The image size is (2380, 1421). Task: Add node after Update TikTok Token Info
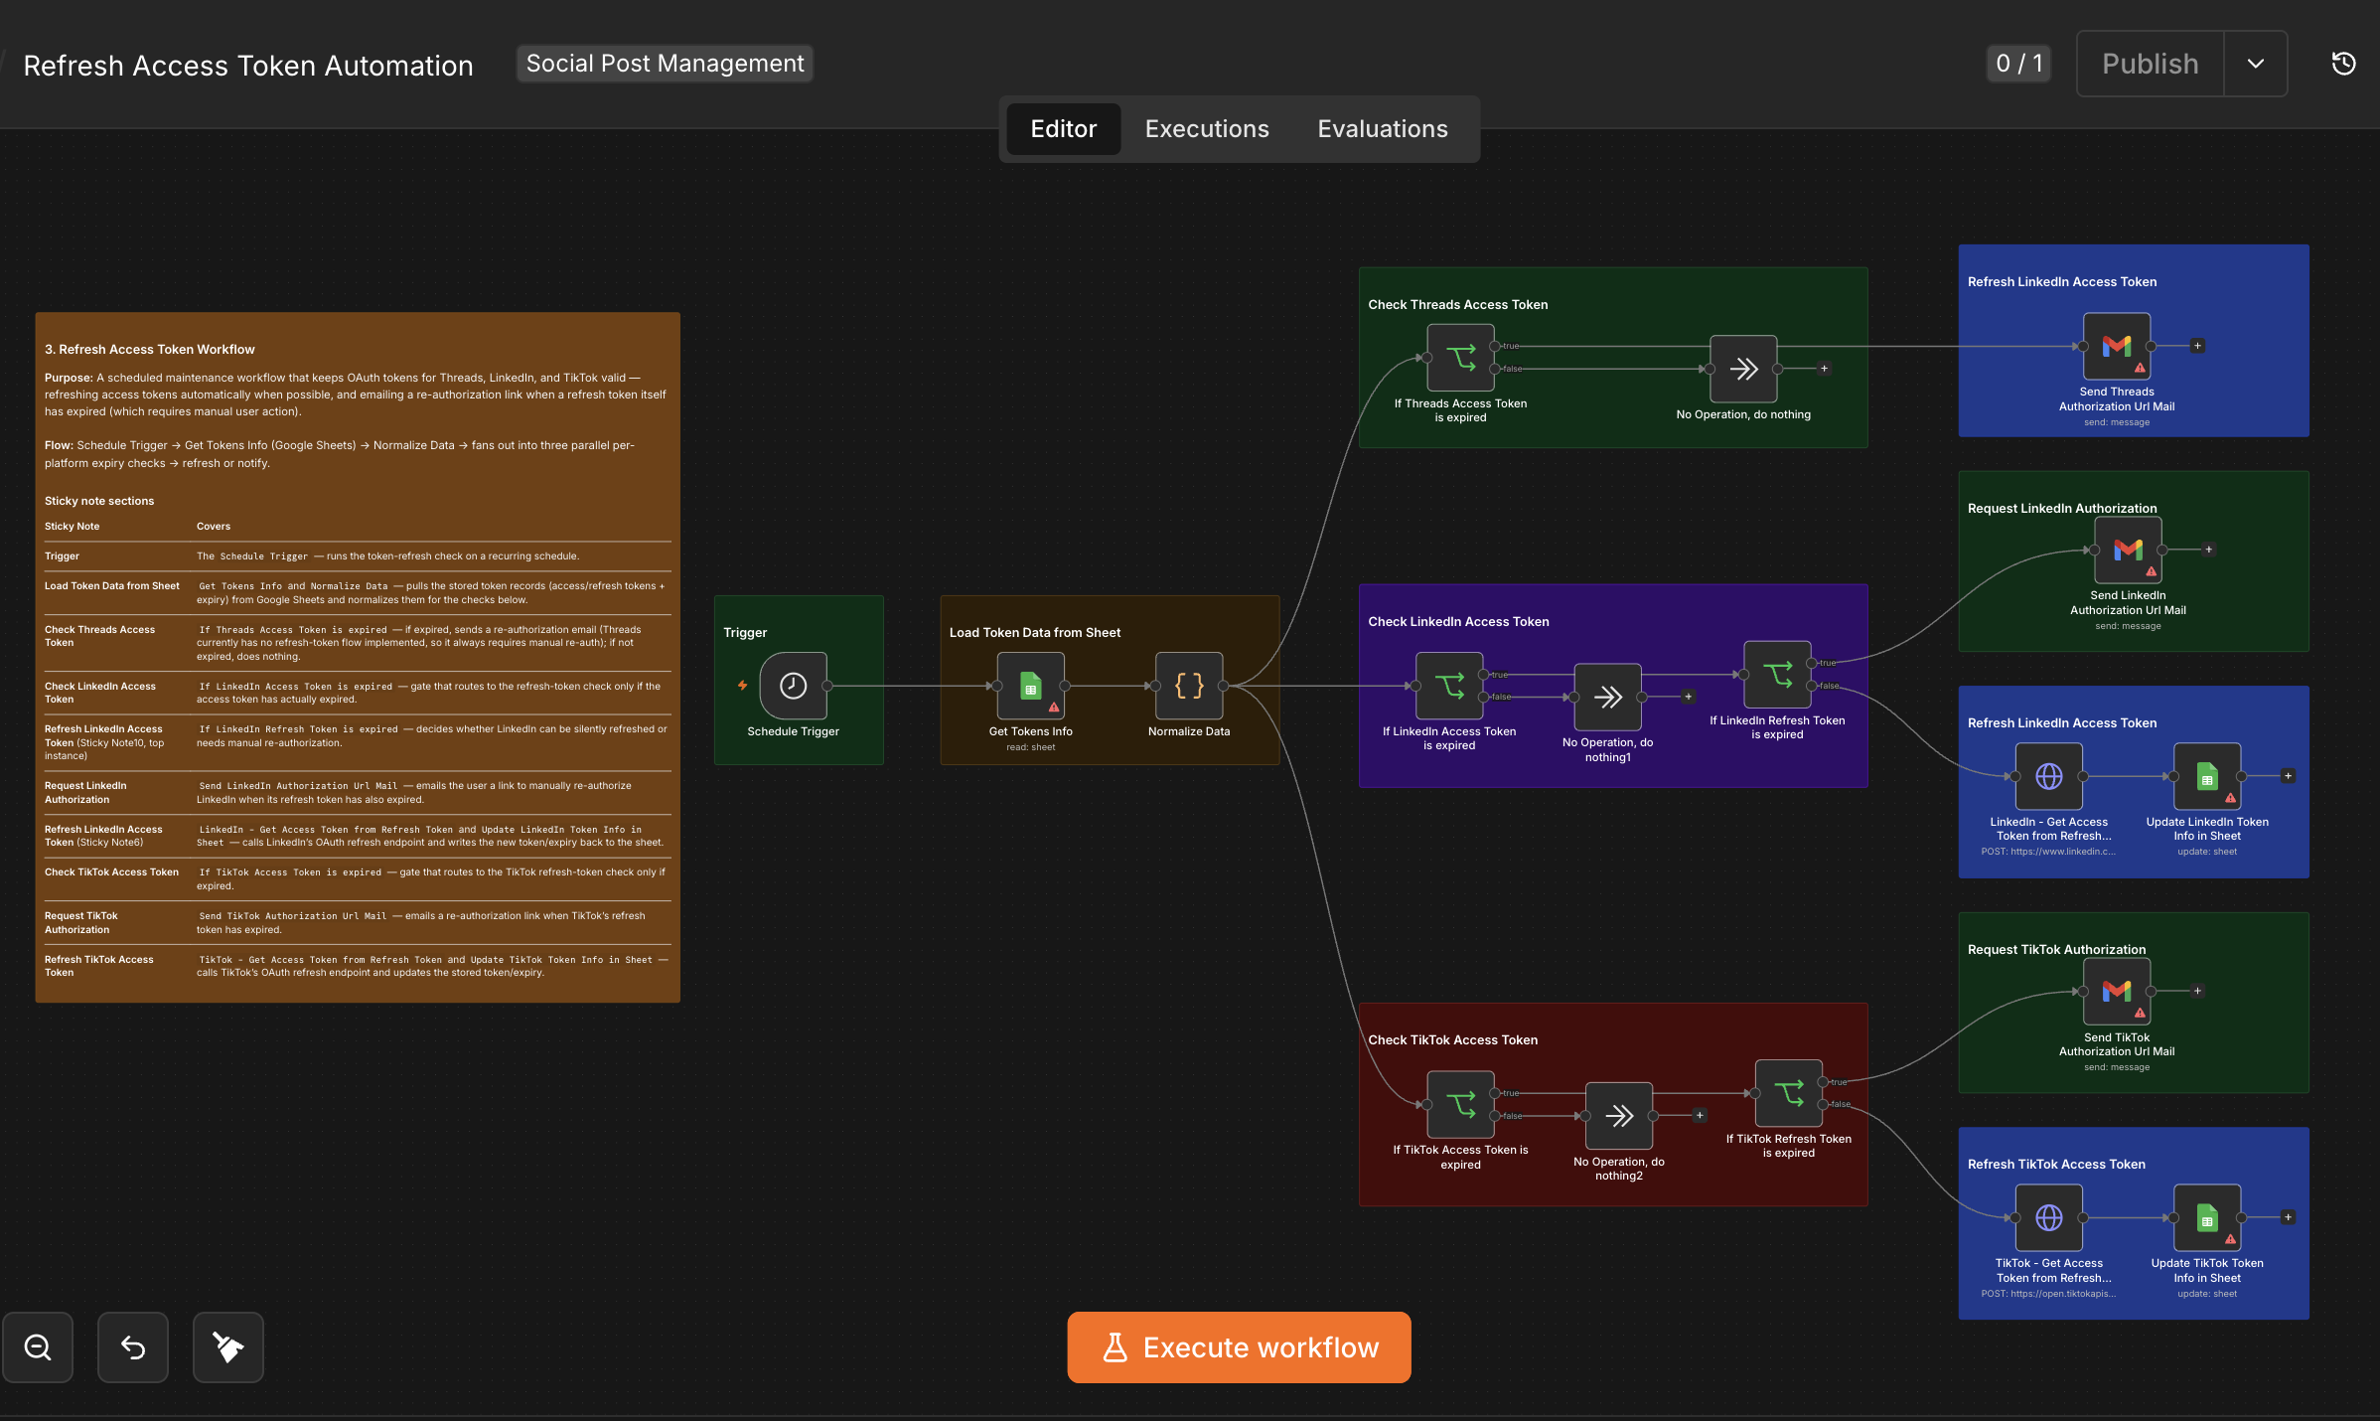pyautogui.click(x=2288, y=1217)
